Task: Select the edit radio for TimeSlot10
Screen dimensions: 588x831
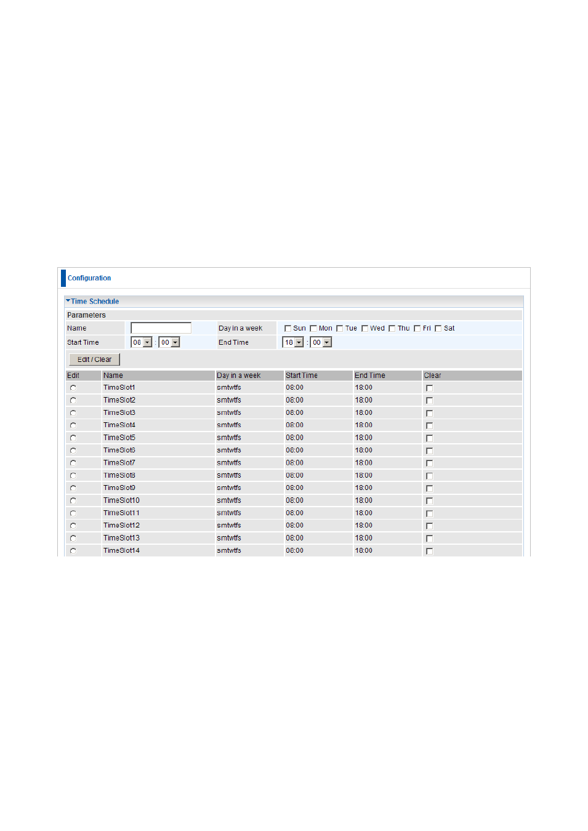Action: click(x=73, y=501)
